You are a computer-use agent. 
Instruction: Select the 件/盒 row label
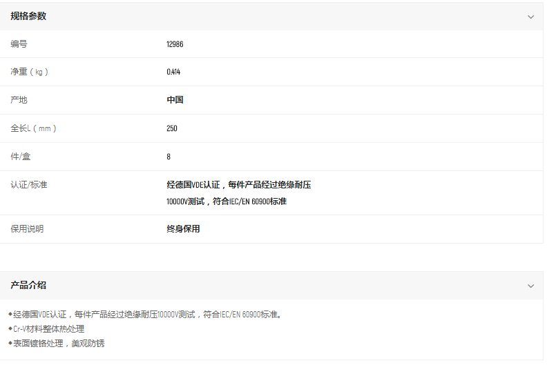(21, 157)
